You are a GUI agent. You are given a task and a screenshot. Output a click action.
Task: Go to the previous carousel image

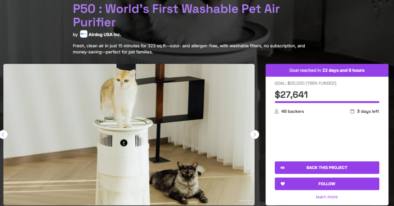pyautogui.click(x=3, y=134)
